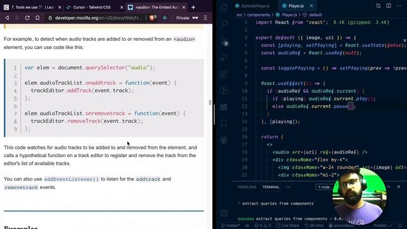This screenshot has width=407, height=229.
Task: Click the browser Back button
Action: [7, 18]
